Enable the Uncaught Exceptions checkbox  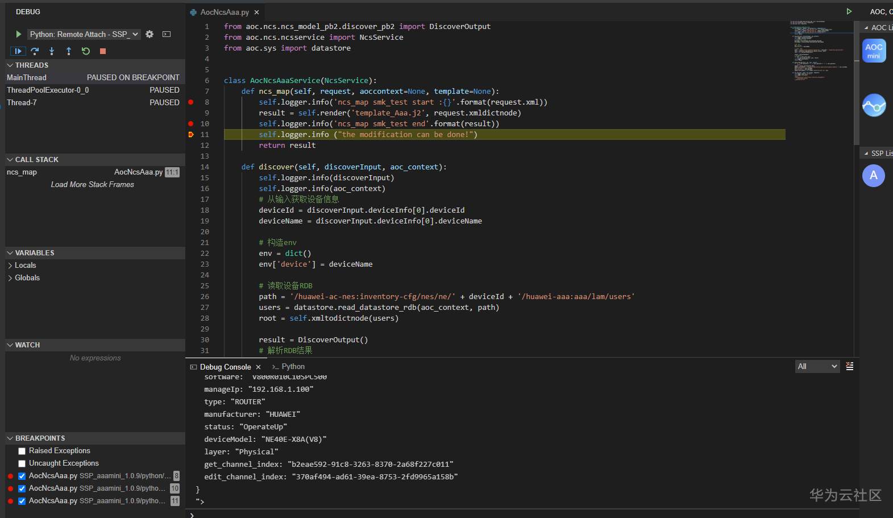pos(22,463)
